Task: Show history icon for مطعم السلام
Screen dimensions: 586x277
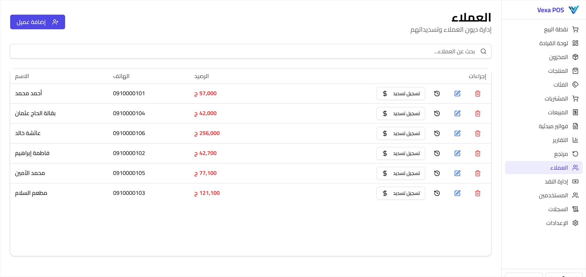Action: coord(437,193)
